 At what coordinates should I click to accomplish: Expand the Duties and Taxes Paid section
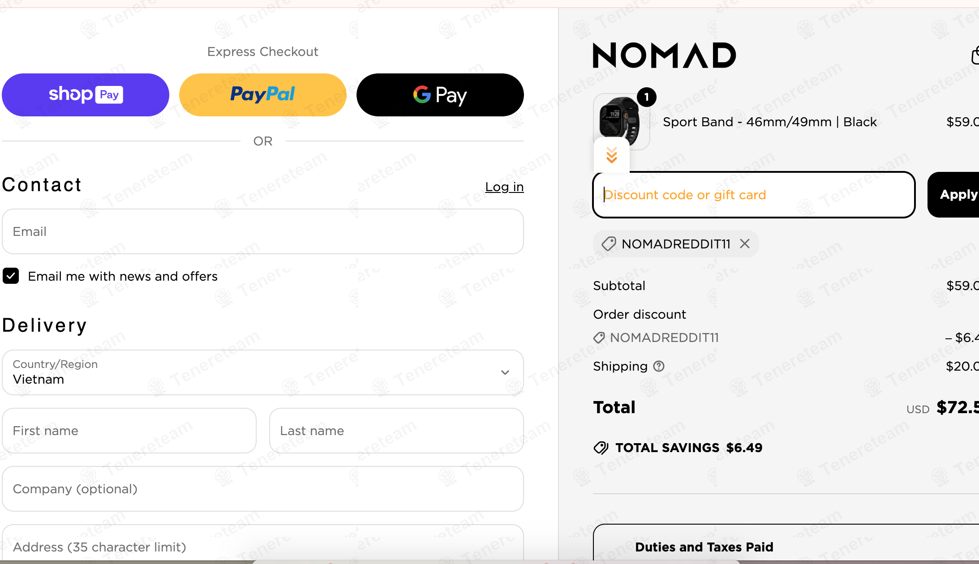(x=704, y=547)
